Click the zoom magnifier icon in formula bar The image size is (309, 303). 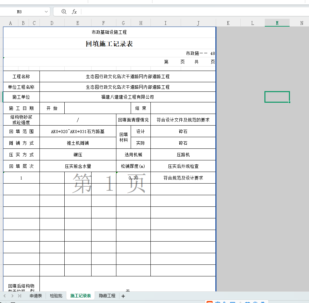[64, 12]
